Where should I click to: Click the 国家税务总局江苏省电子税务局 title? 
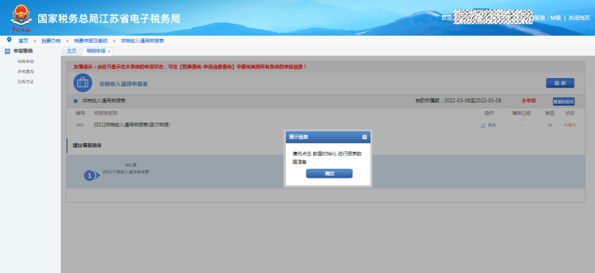109,18
